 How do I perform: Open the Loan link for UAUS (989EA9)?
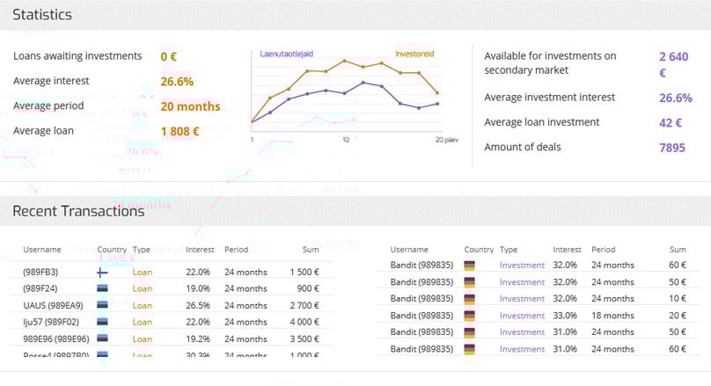pyautogui.click(x=143, y=305)
